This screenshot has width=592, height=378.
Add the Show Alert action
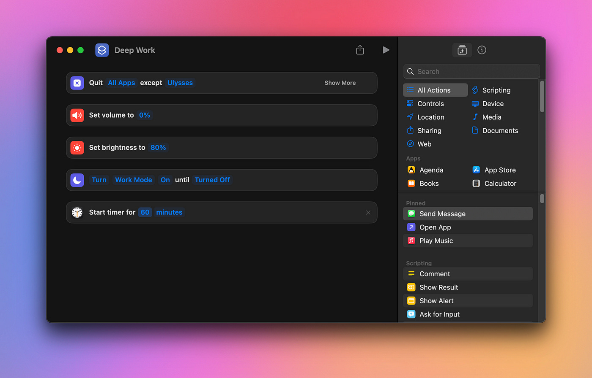468,301
